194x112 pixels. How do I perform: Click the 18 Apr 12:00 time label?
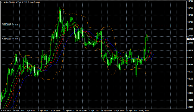tap(94, 111)
